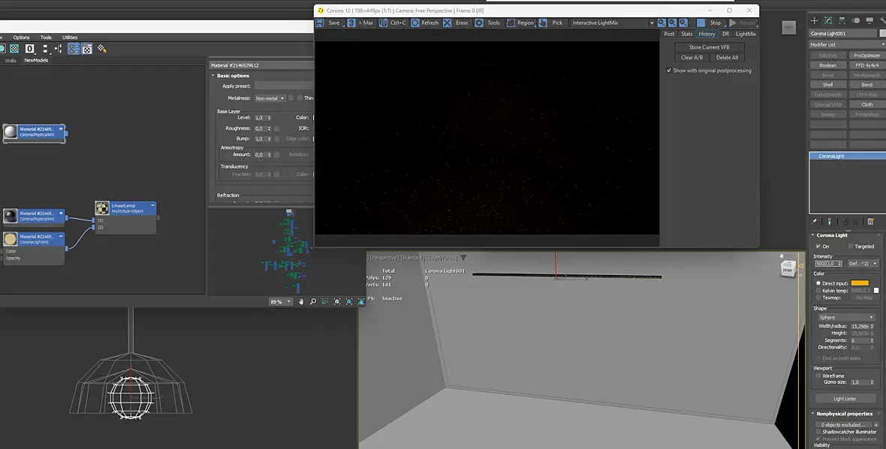Screen dimensions: 886x449
Task: Open the Utilities menu in material editor
Action: tap(70, 37)
